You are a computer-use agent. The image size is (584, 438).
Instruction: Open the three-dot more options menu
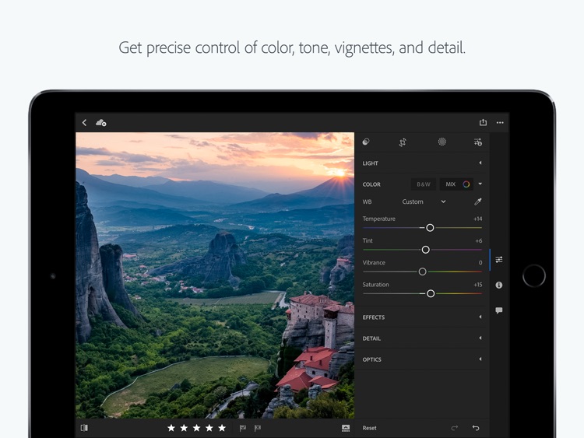500,122
